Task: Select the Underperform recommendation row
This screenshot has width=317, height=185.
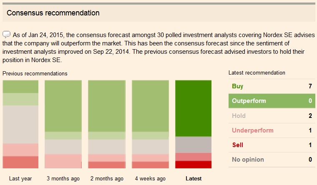Action: [x=272, y=130]
